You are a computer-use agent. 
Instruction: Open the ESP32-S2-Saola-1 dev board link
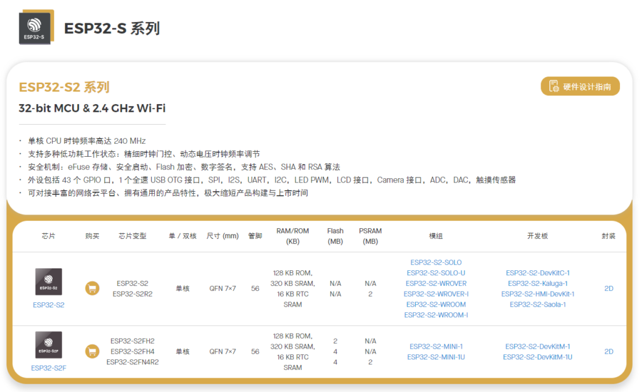(537, 305)
